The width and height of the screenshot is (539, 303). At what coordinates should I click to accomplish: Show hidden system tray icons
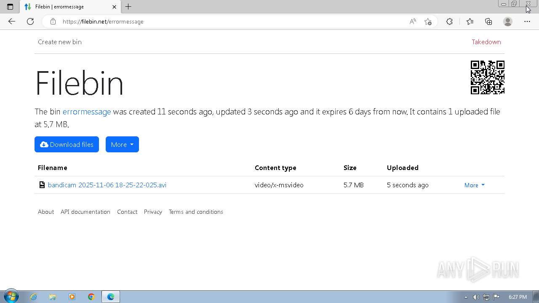coord(466,297)
